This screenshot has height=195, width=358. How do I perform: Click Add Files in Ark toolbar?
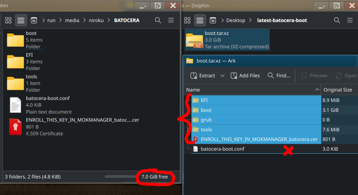click(245, 76)
